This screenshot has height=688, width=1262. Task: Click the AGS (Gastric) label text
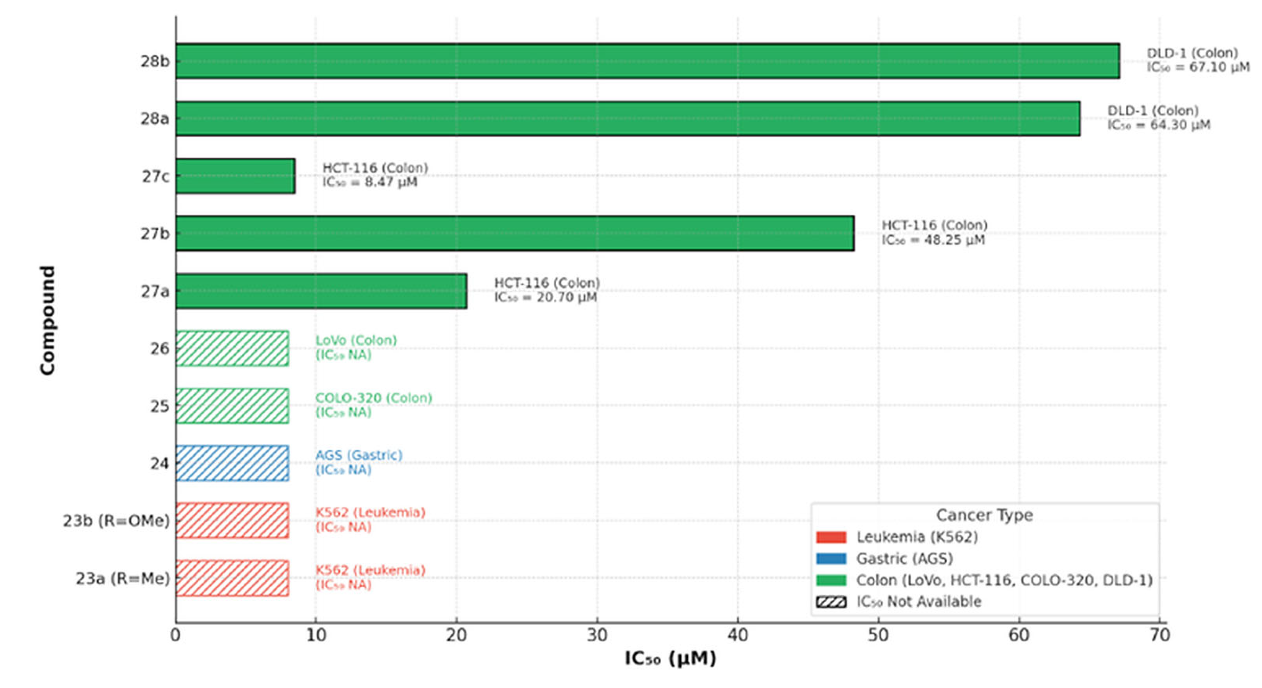(358, 455)
